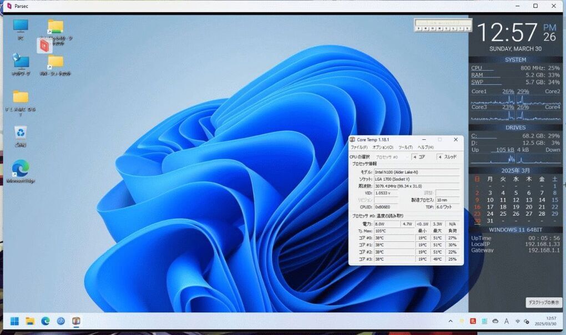Click the SWP label in the SYSTEM widget

pyautogui.click(x=477, y=82)
